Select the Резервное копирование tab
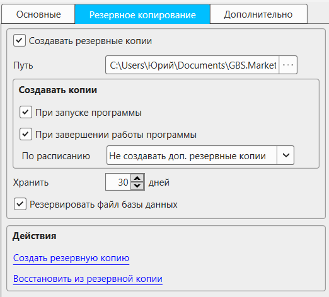The image size is (329, 297). click(x=142, y=14)
